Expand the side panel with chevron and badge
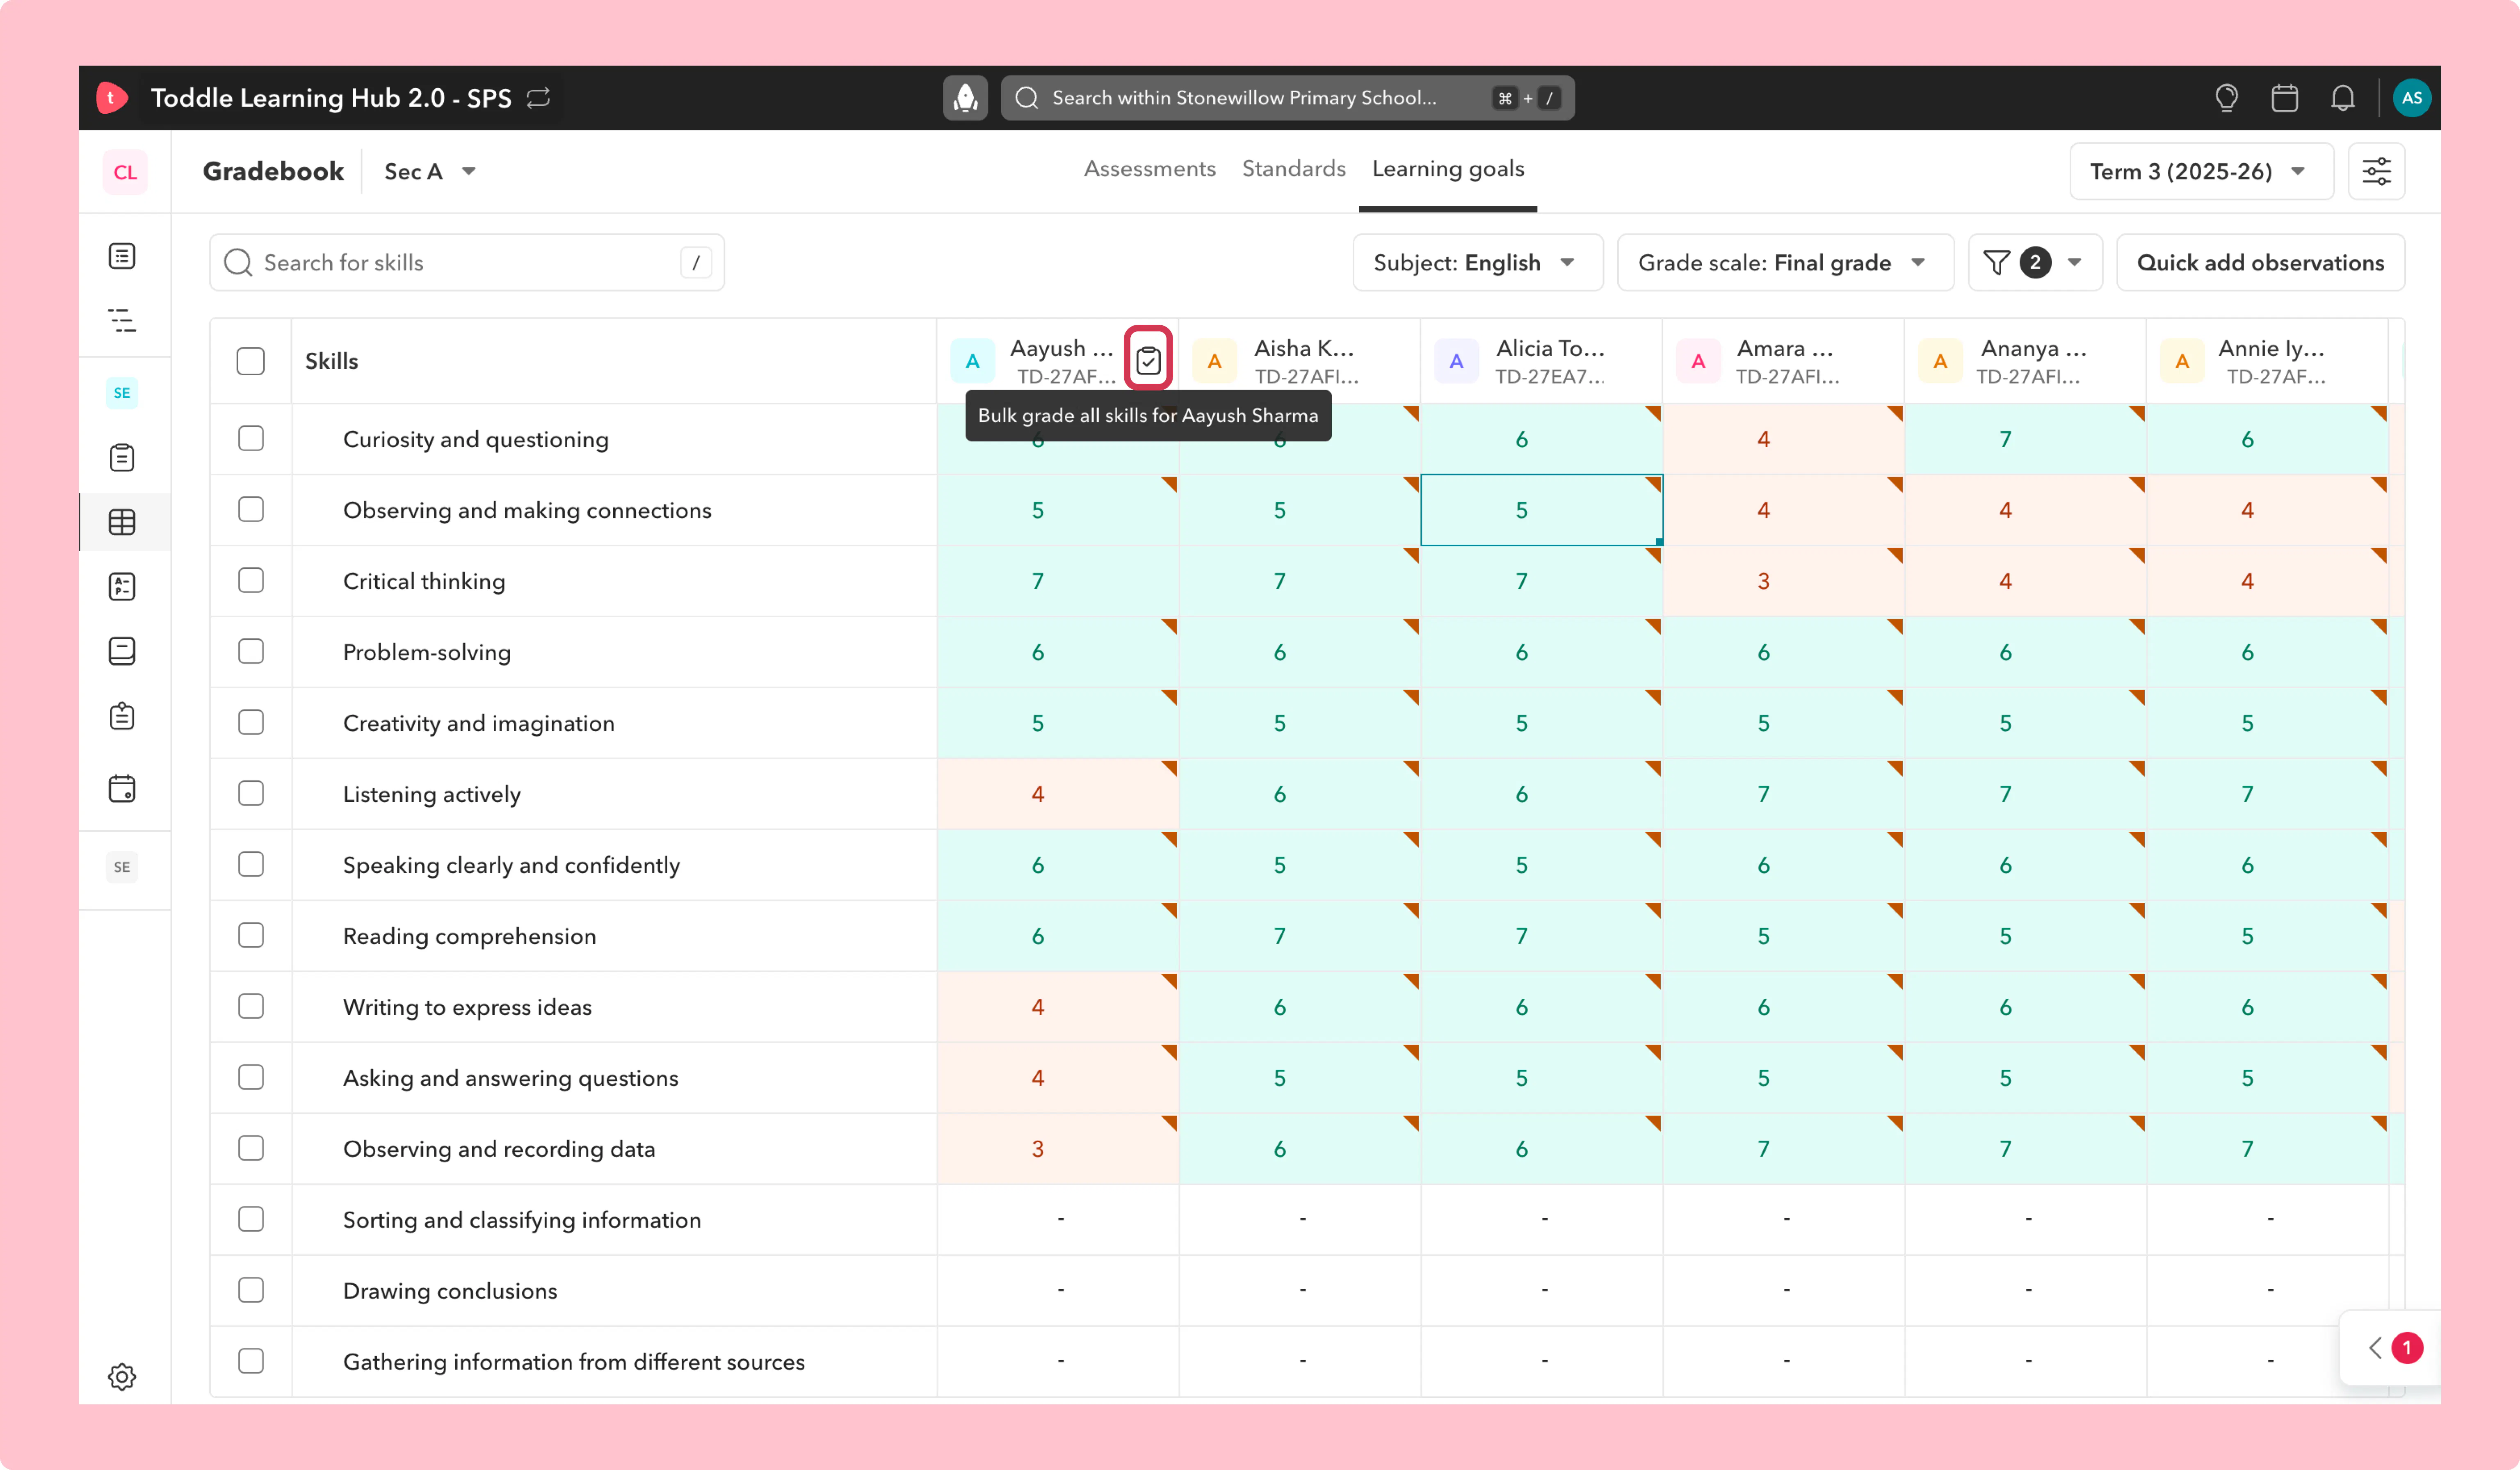 2390,1348
